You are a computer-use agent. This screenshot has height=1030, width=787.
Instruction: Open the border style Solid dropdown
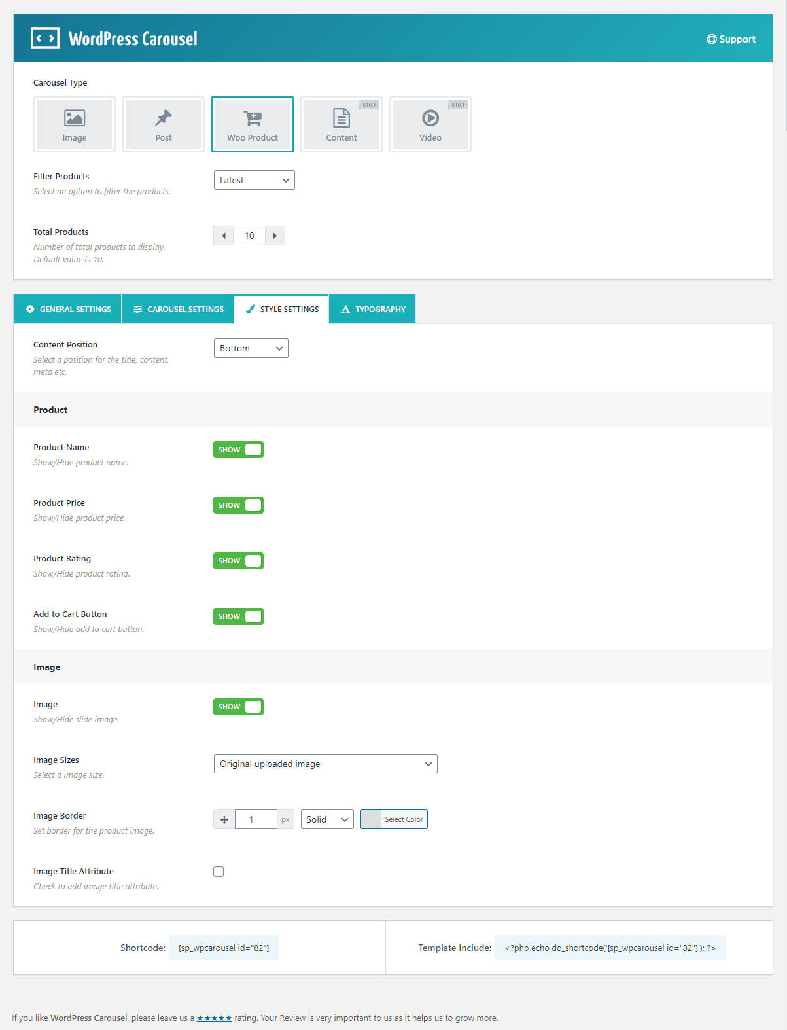point(327,819)
